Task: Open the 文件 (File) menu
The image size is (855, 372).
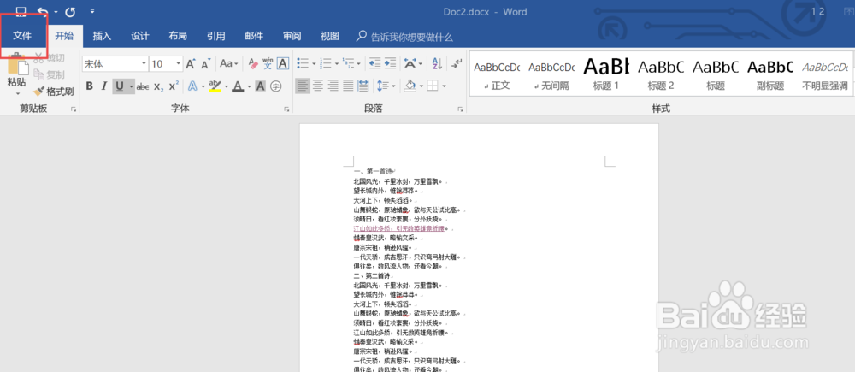Action: coord(22,36)
